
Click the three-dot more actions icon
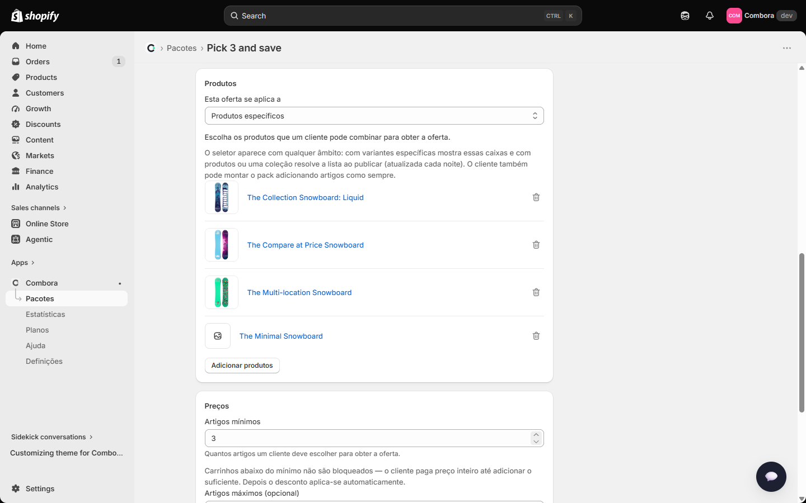click(x=787, y=48)
